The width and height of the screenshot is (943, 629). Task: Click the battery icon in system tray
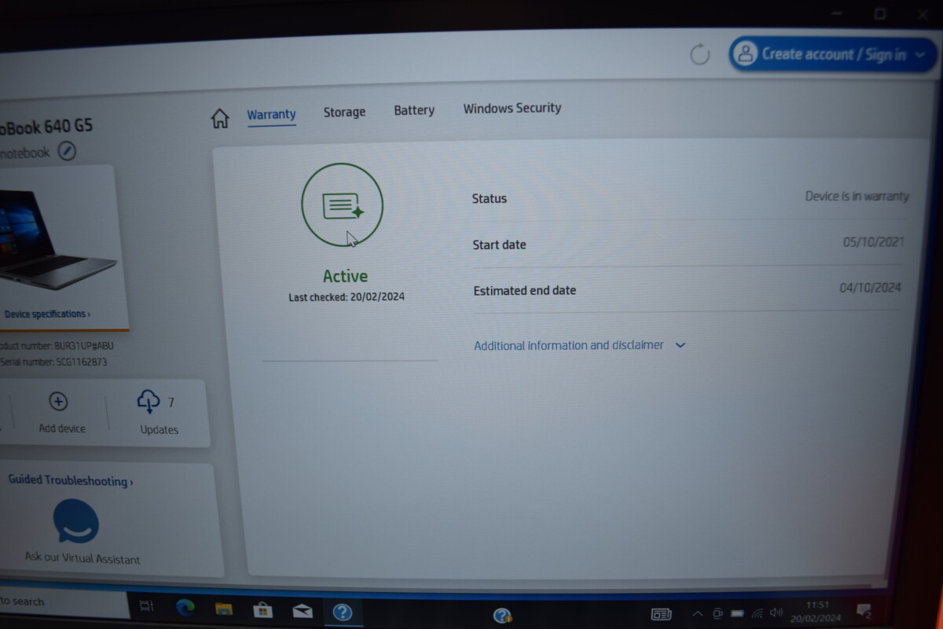click(x=737, y=613)
